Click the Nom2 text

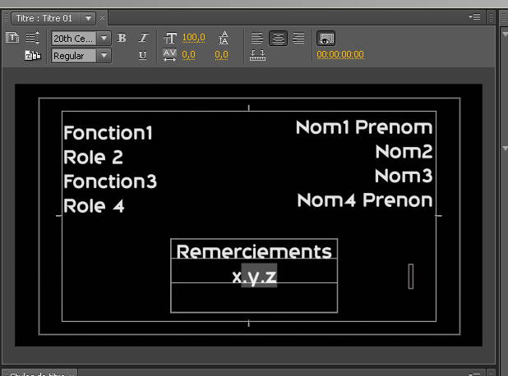[x=404, y=151]
